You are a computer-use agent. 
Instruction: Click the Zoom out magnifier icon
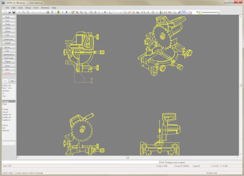click(81, 12)
